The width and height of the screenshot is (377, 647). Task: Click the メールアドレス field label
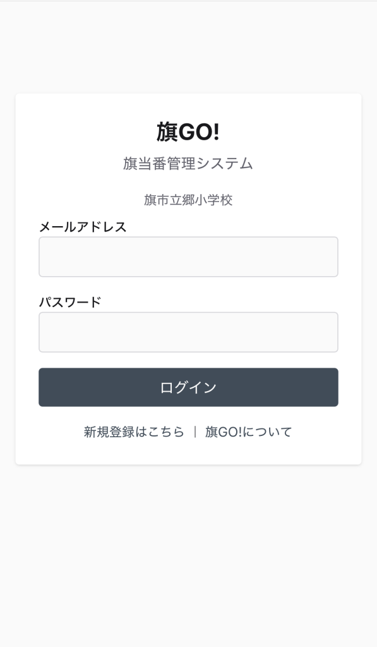82,227
